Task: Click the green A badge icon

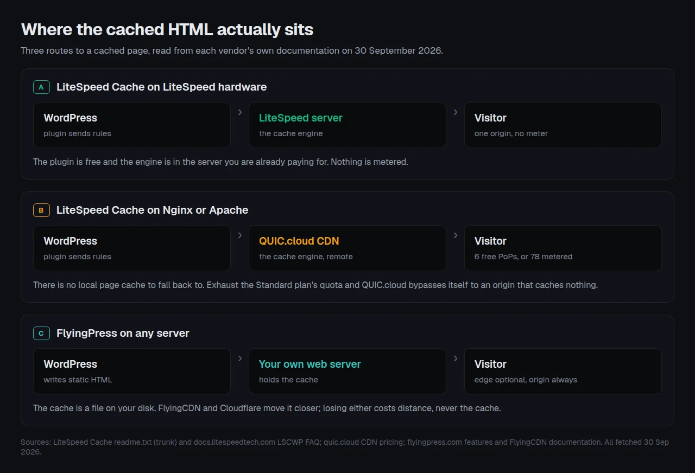Action: pos(41,87)
